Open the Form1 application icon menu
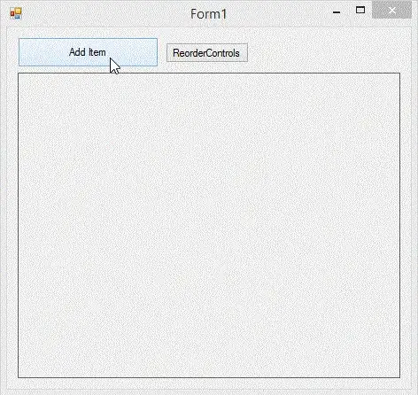 (16, 13)
